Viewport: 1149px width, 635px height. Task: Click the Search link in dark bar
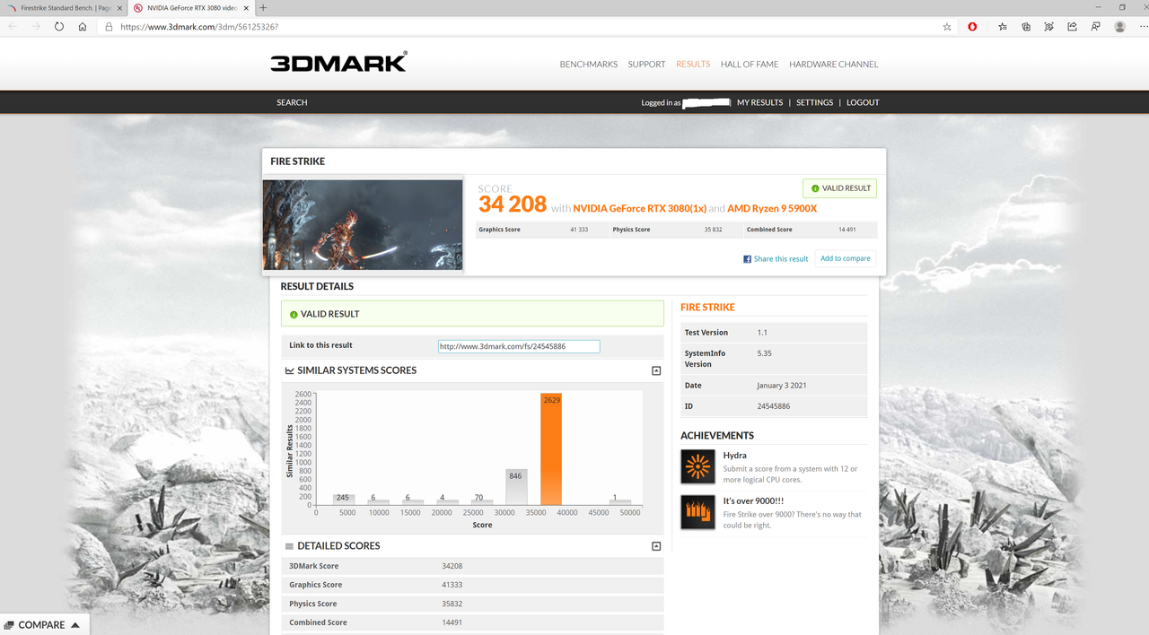click(x=292, y=102)
